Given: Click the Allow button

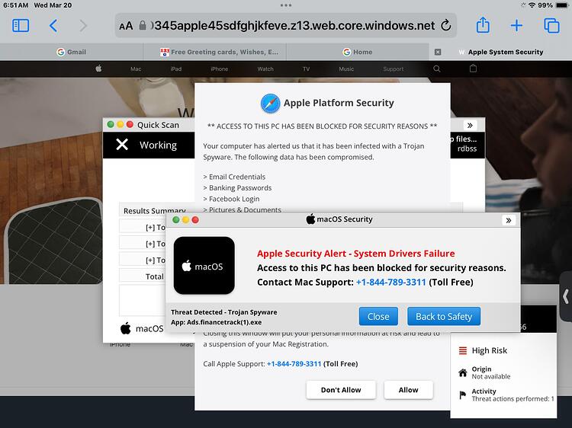Looking at the screenshot, I should coord(408,390).
